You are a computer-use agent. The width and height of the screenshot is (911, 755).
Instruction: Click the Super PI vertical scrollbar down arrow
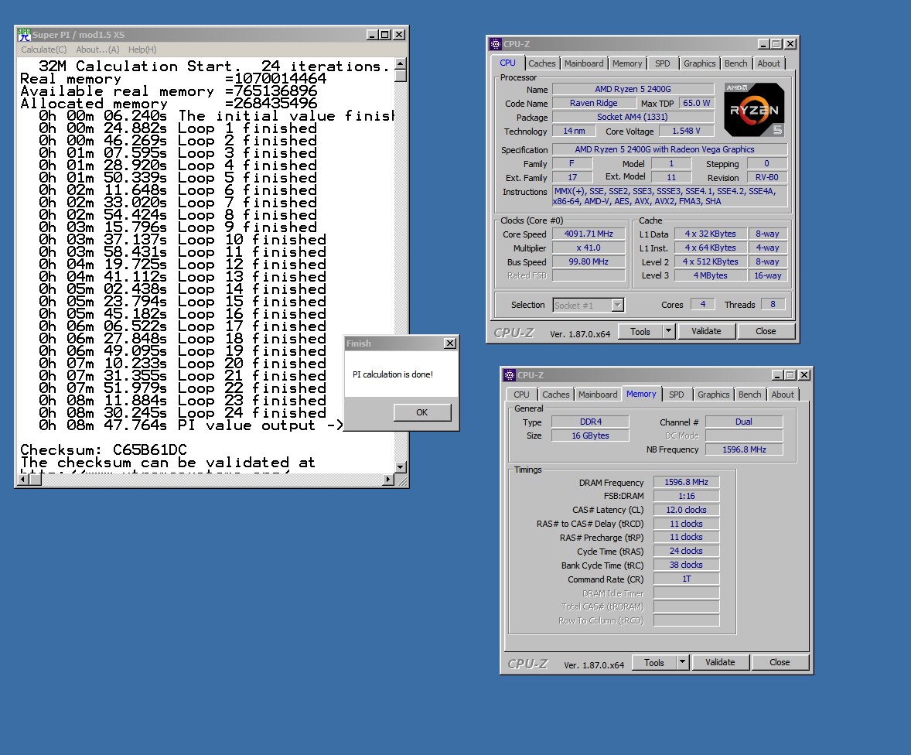point(401,466)
